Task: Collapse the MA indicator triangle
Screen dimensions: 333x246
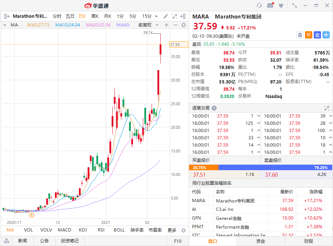Action: (5, 25)
